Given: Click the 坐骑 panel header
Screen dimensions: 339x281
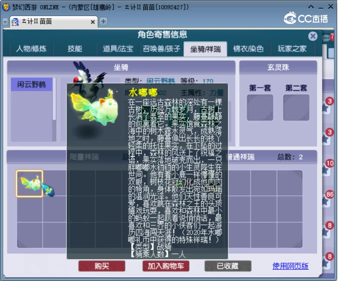Looking at the screenshot, I should (x=121, y=67).
